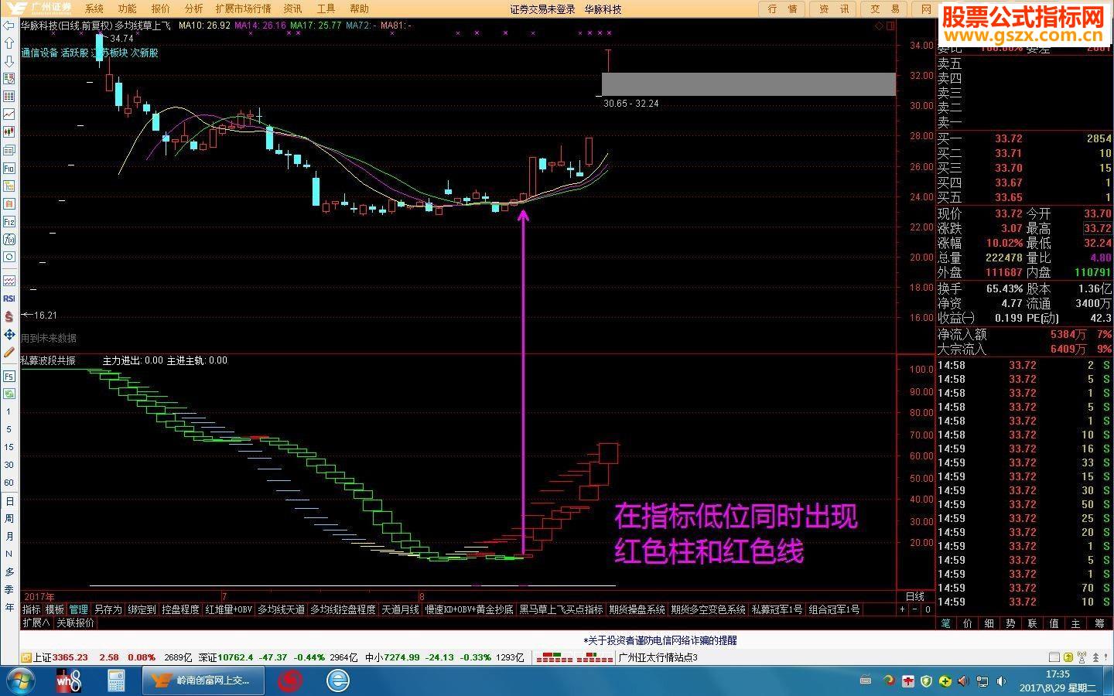Click the FS icon in left toolbar
1114x696 pixels.
[x=9, y=376]
